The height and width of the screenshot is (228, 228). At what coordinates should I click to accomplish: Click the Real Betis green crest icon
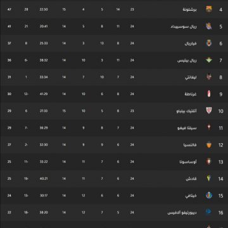coord(209,60)
